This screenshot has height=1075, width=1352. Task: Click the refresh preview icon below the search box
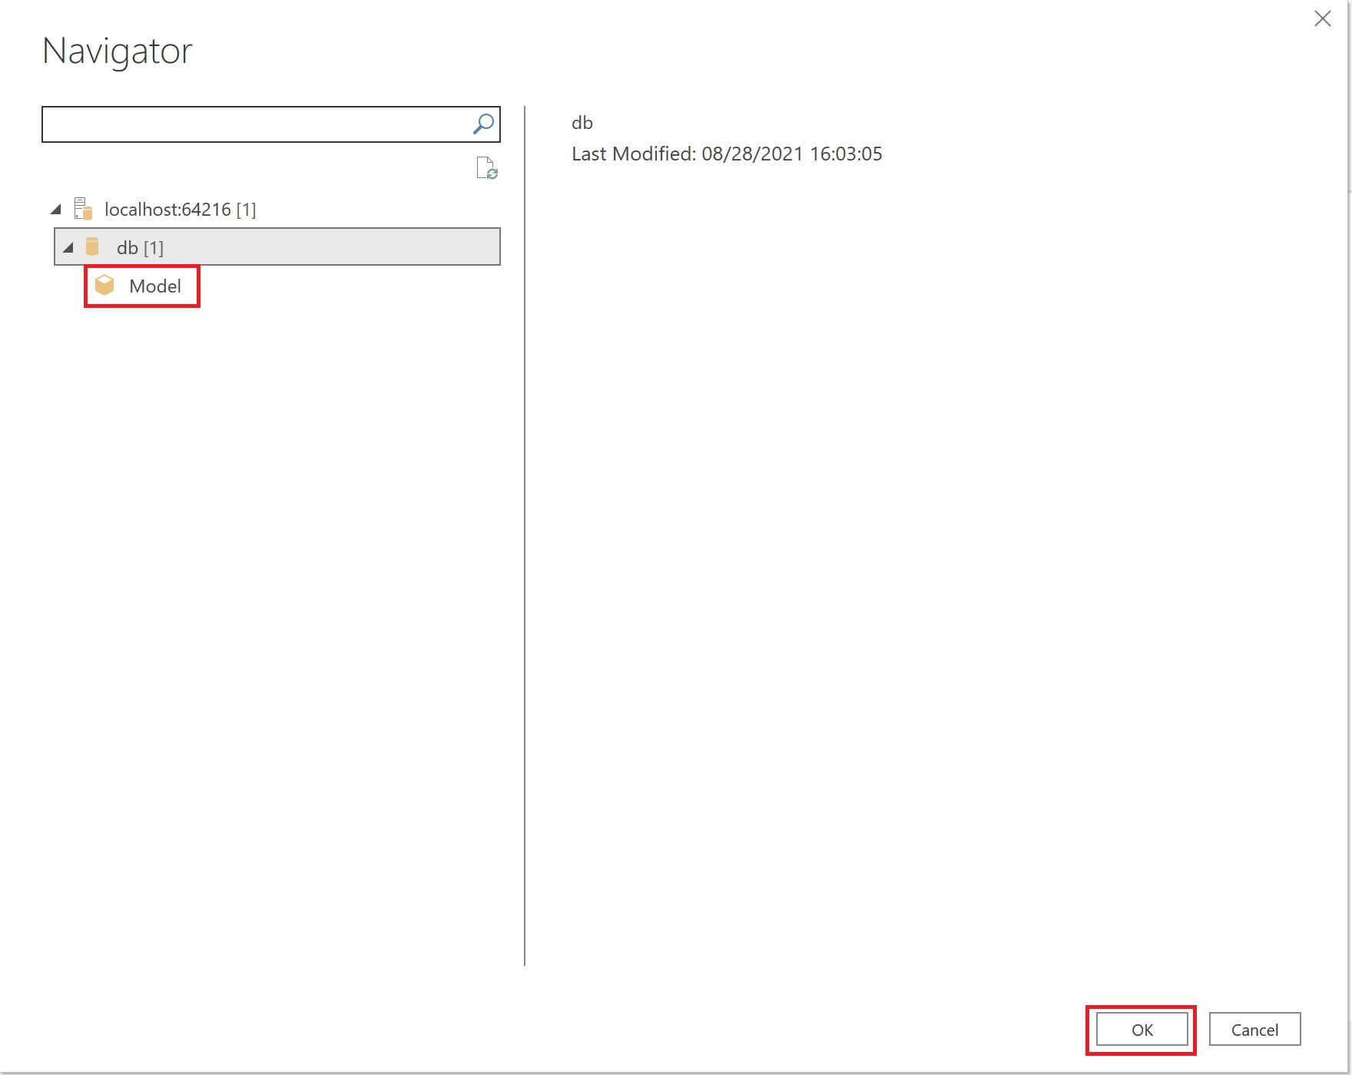(486, 168)
